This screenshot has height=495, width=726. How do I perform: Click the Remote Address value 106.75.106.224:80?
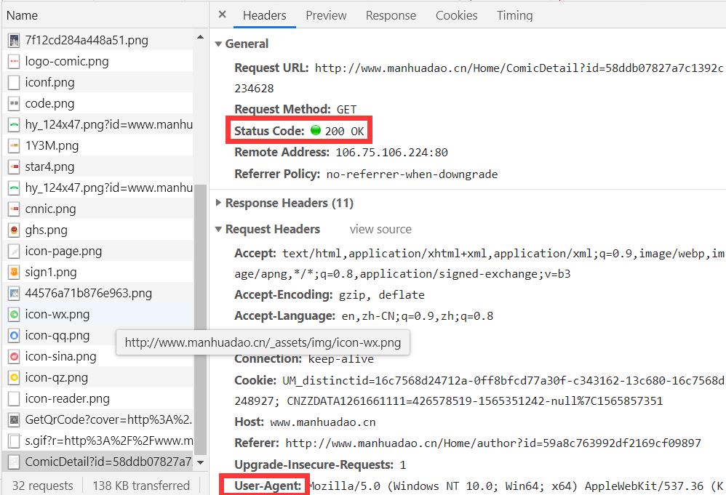[x=391, y=152]
